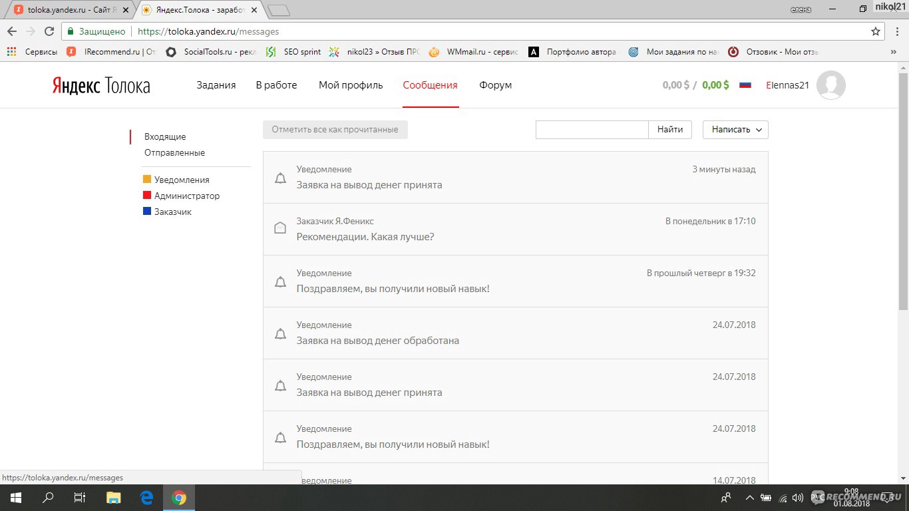Click the red Администратор filter swatch

click(147, 196)
